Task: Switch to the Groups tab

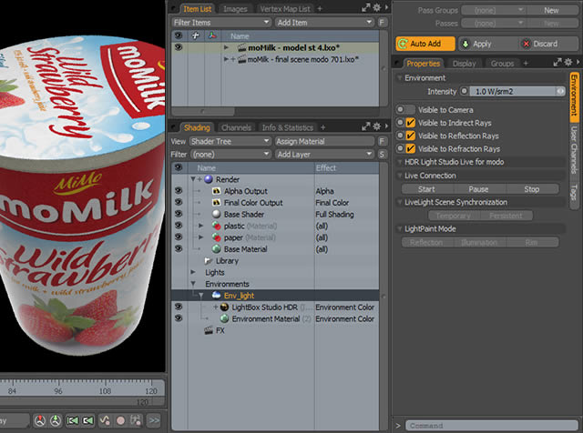Action: pyautogui.click(x=502, y=64)
